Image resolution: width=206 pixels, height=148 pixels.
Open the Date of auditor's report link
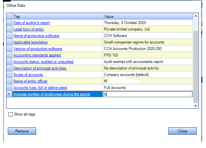(32, 23)
